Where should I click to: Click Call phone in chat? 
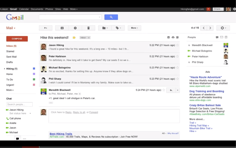(15, 118)
